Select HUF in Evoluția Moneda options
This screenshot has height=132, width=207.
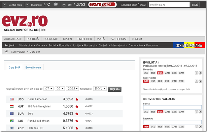tap(153, 73)
